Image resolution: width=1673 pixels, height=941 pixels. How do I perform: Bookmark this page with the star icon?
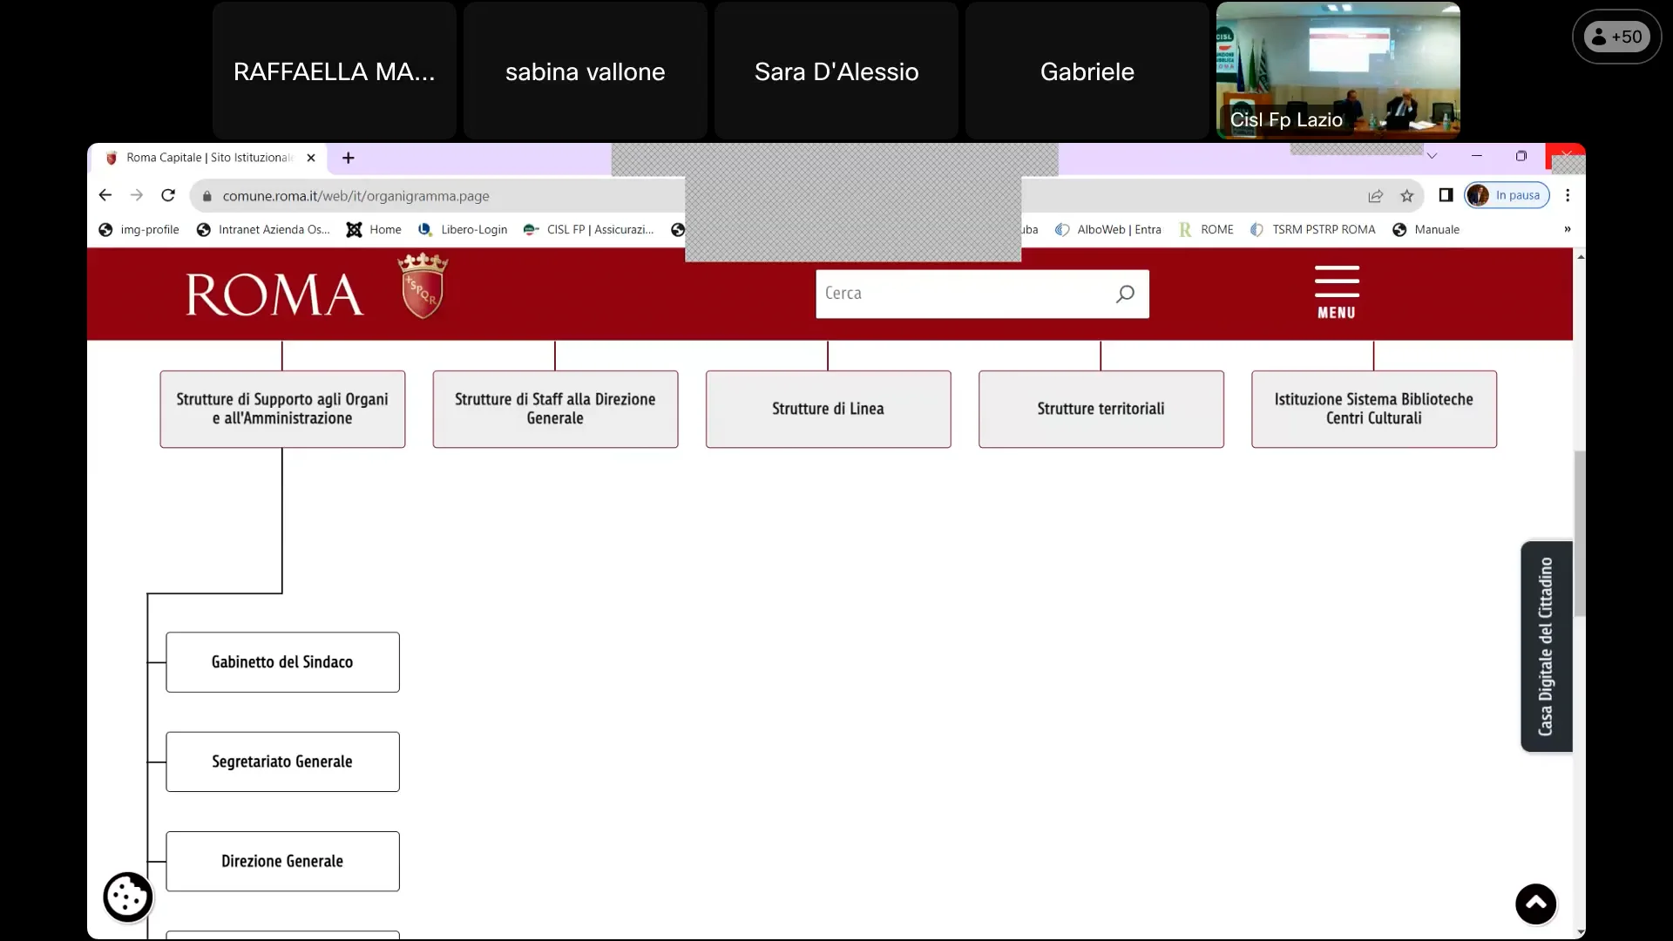(x=1407, y=196)
